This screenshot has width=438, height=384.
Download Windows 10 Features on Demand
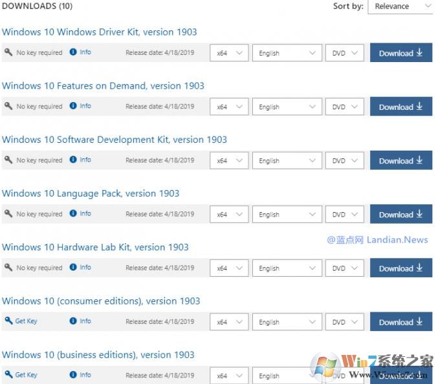401,106
